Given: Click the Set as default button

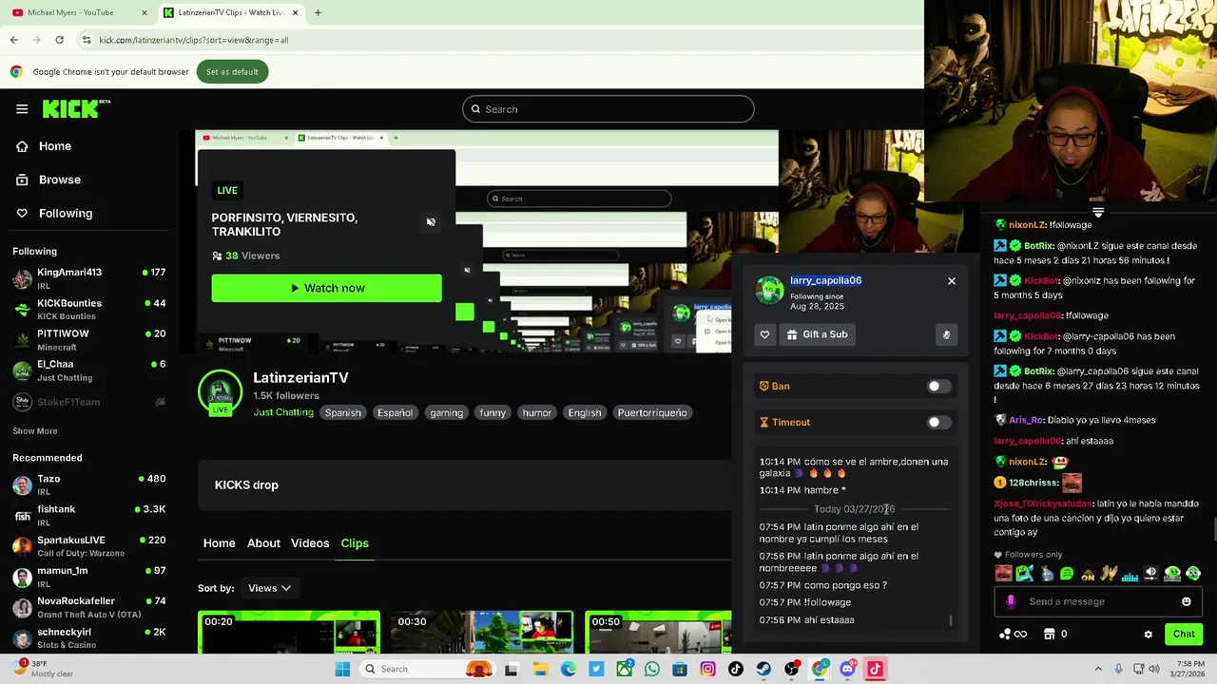Looking at the screenshot, I should pyautogui.click(x=232, y=72).
